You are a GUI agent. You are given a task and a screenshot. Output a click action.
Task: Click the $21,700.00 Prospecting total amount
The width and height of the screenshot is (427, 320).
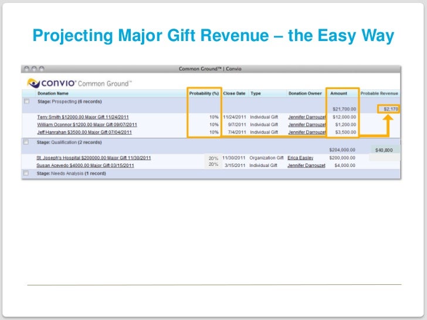pyautogui.click(x=344, y=109)
